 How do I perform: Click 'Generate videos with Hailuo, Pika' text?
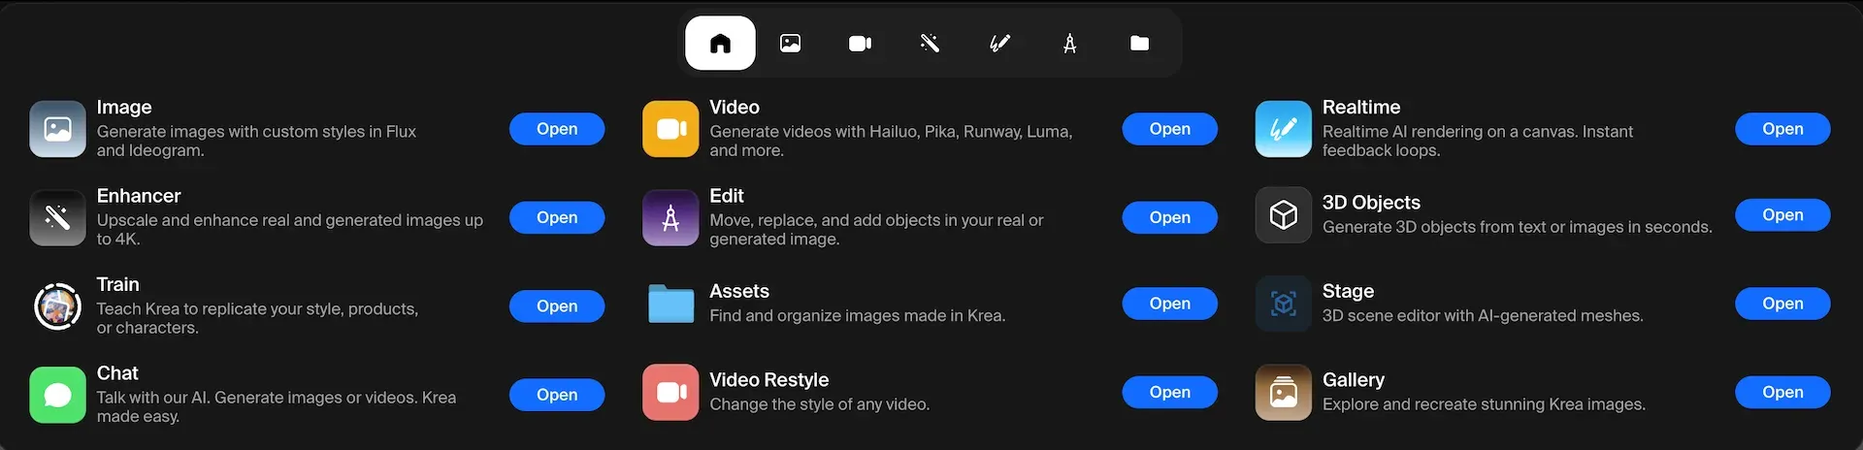click(x=891, y=141)
